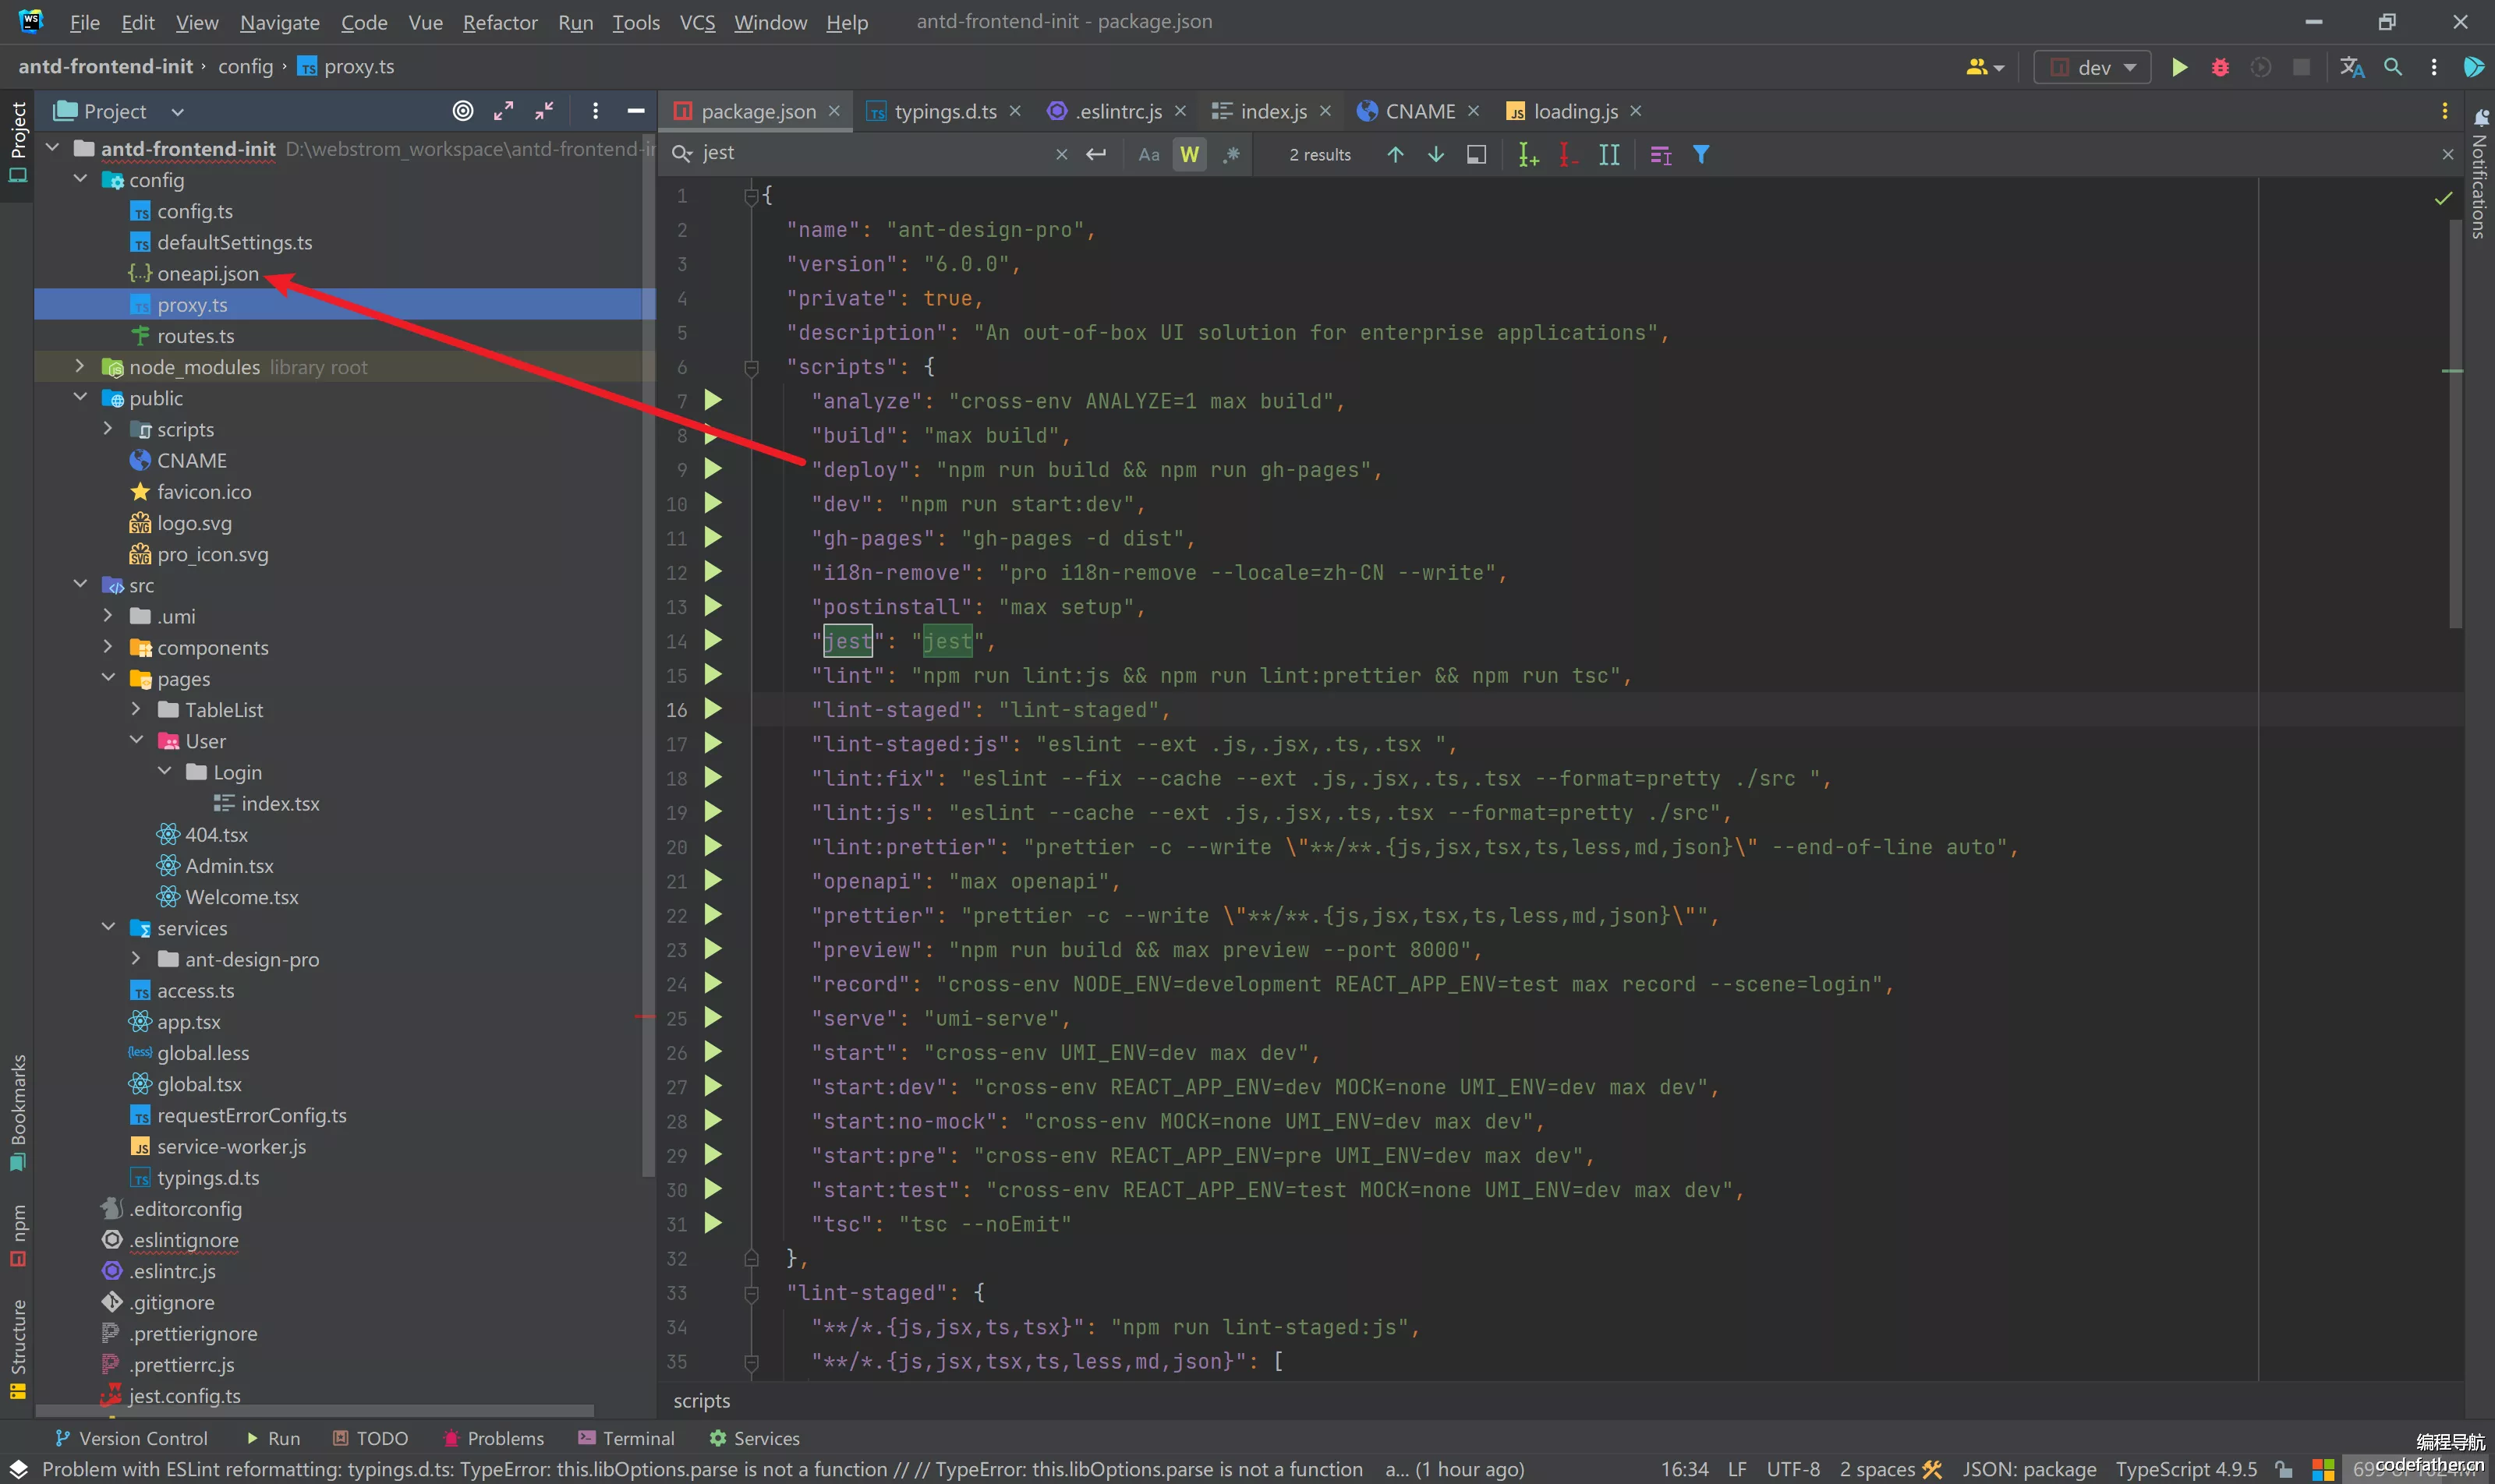The height and width of the screenshot is (1484, 2495).
Task: Run the 'jest' script gutter arrow
Action: (x=713, y=640)
